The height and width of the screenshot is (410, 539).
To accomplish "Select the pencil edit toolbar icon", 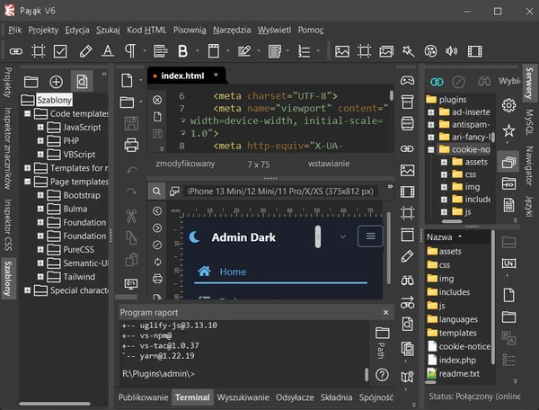I will 85,51.
